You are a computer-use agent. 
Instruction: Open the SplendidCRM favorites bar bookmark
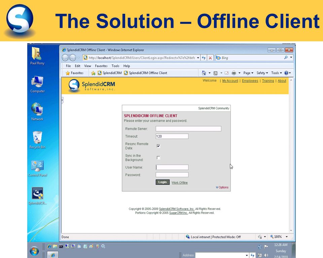110,73
